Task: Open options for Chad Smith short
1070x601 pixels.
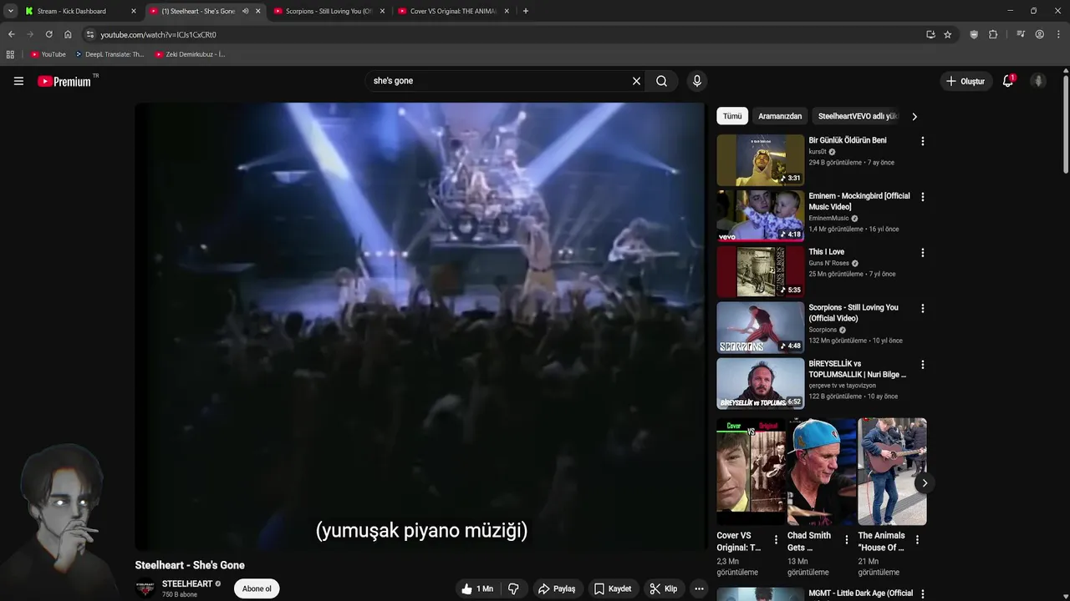Action: 846,540
